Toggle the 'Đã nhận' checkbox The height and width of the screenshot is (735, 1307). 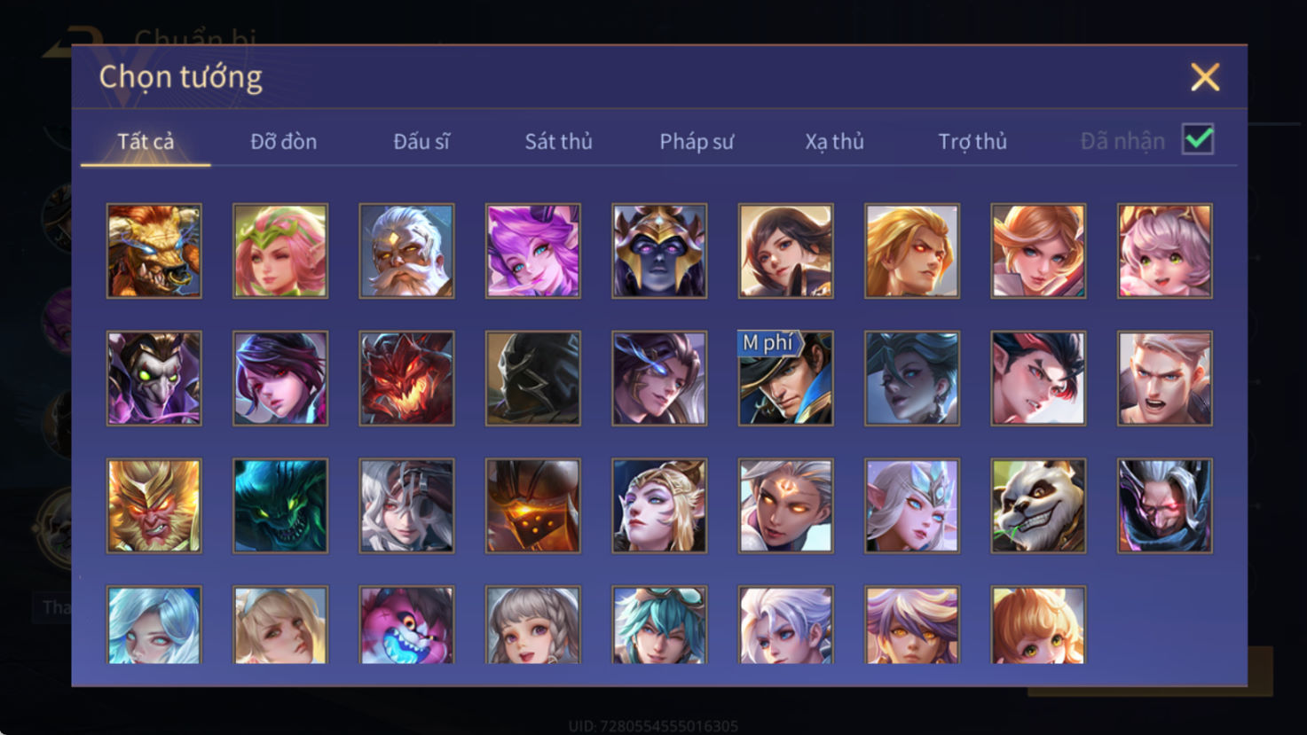(1198, 140)
